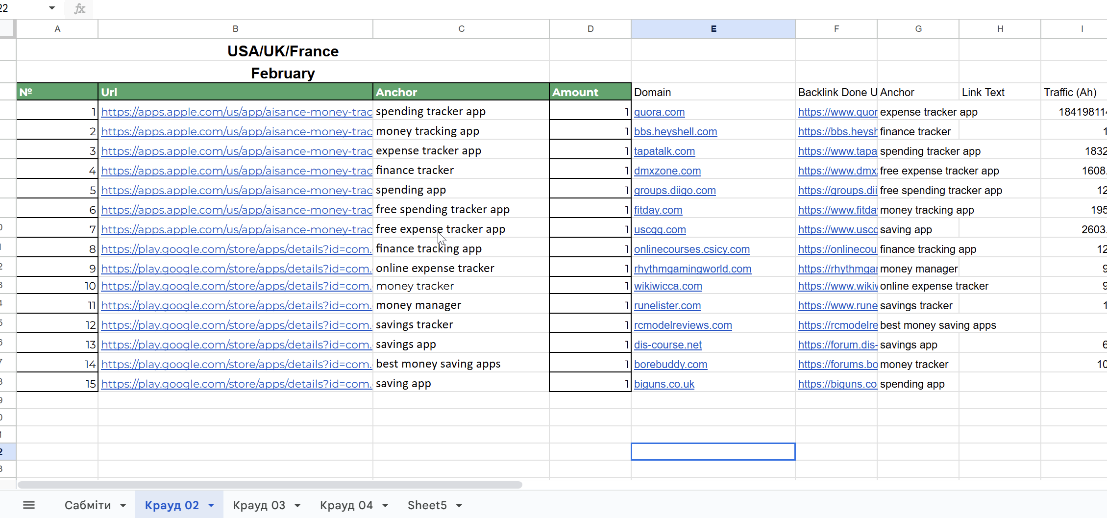Switch to the Сабміти sheet tab
Image resolution: width=1107 pixels, height=518 pixels.
point(88,505)
